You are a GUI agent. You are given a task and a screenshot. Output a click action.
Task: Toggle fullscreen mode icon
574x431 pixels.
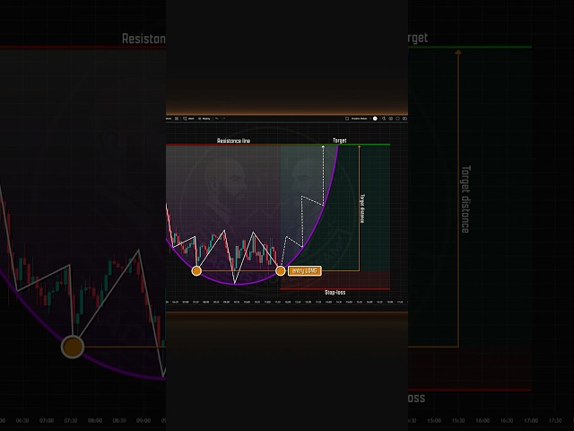[x=398, y=119]
